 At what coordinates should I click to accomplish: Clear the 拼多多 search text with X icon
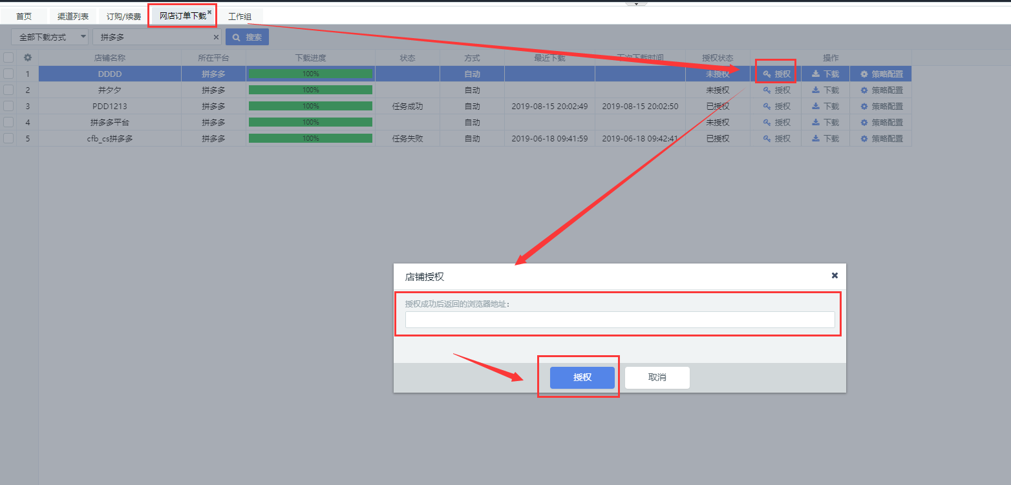pyautogui.click(x=216, y=37)
